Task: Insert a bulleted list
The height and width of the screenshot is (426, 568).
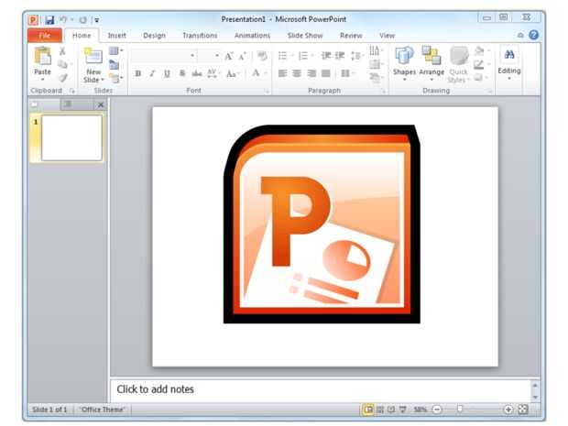Action: coord(283,56)
